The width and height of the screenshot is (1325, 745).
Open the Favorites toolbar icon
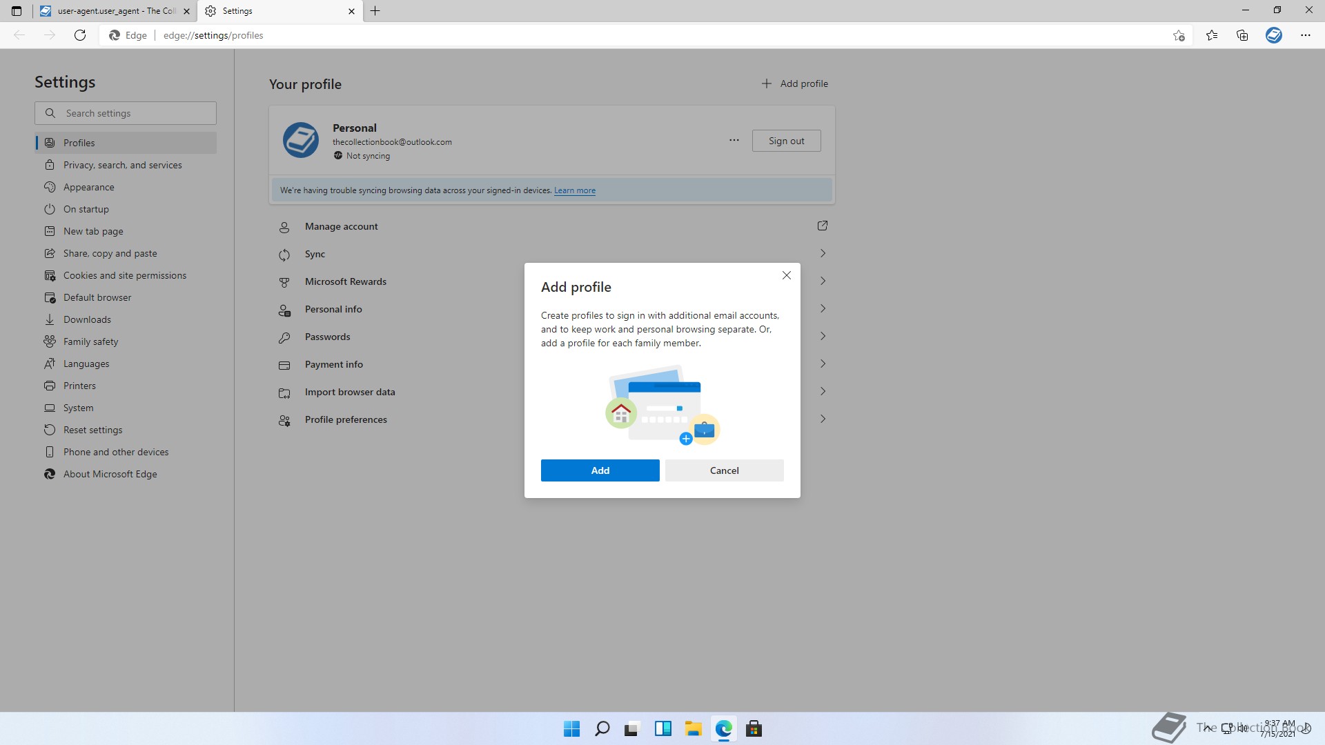point(1212,35)
